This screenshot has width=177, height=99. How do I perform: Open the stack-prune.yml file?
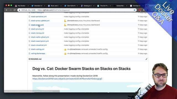[38, 29]
